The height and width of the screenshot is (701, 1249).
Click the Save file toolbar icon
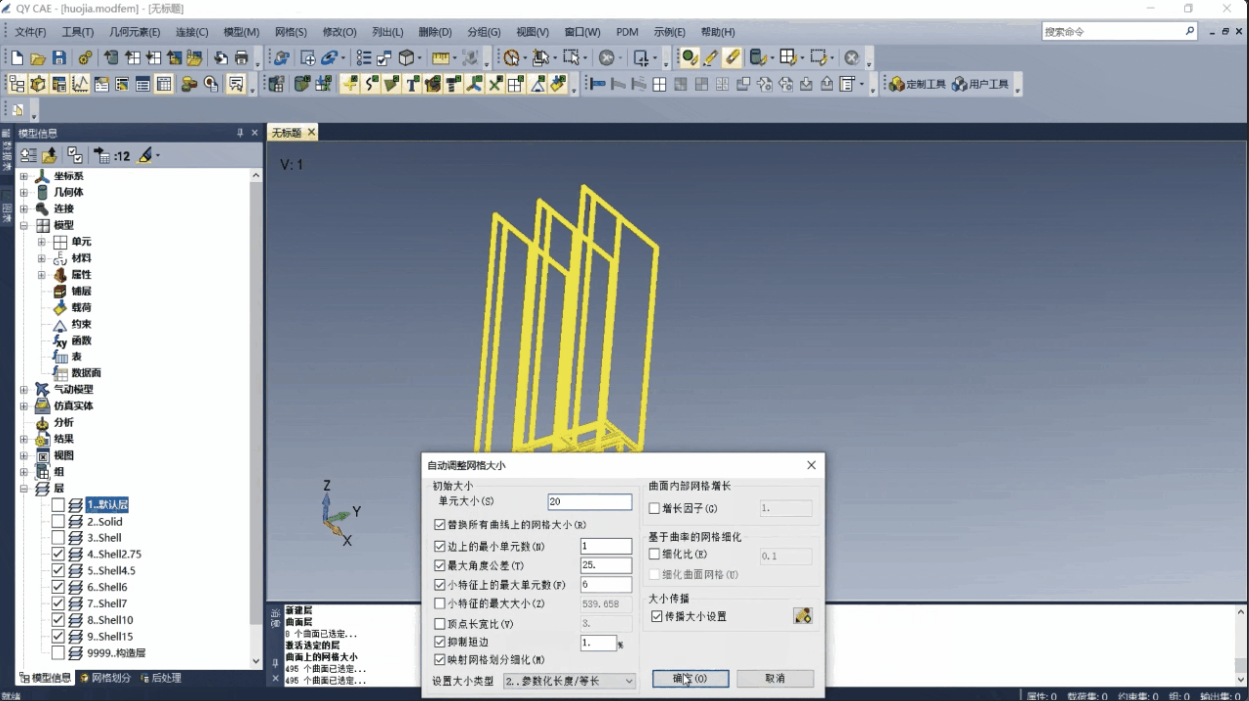click(x=59, y=58)
